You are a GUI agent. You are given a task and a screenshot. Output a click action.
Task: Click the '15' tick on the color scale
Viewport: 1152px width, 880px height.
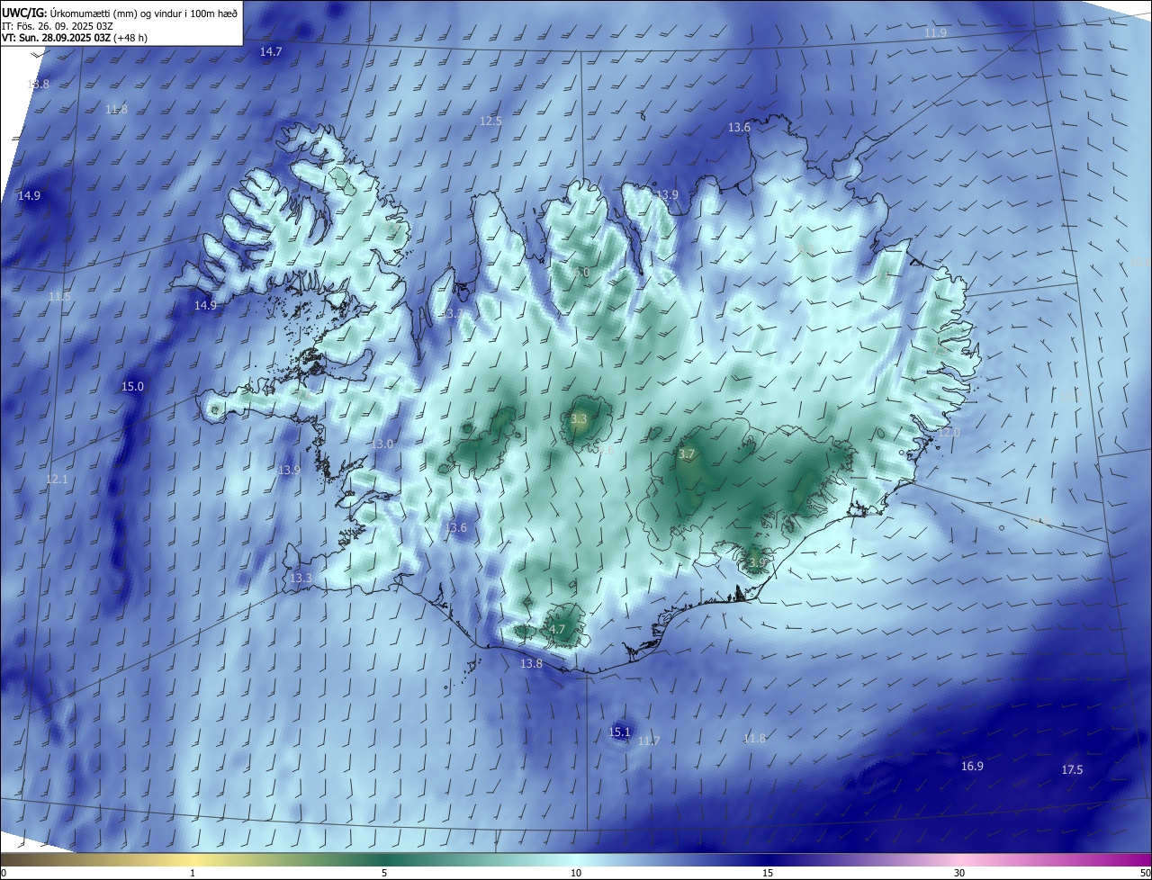pos(768,873)
